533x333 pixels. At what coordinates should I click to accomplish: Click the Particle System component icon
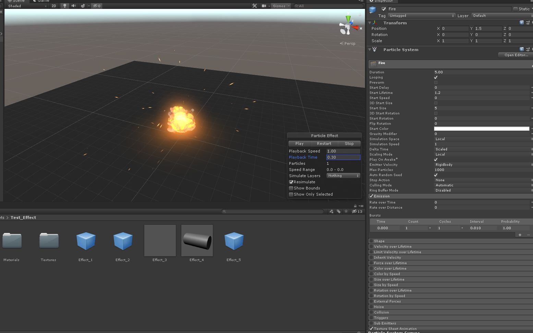pos(375,50)
